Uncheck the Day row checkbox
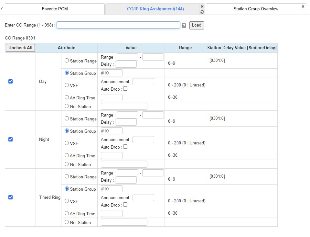This screenshot has height=237, width=310. (x=10, y=82)
